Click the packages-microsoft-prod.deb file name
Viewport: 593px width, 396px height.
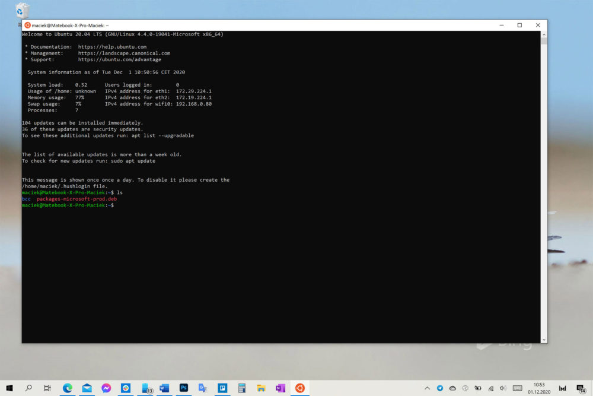pos(76,199)
